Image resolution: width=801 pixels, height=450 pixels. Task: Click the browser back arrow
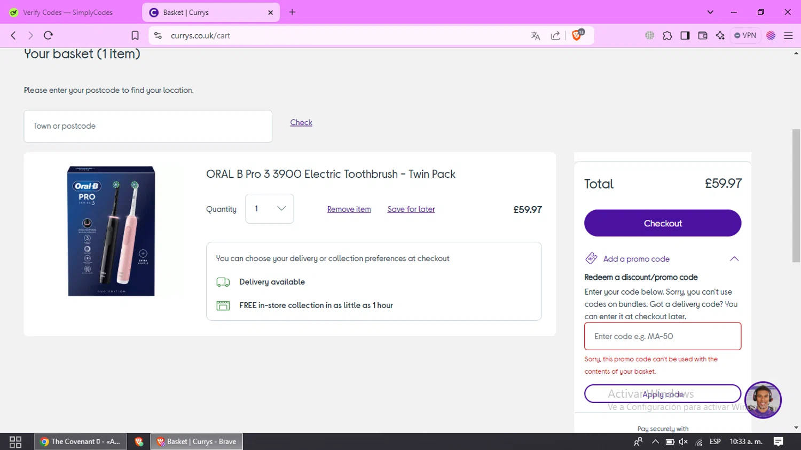(13, 35)
